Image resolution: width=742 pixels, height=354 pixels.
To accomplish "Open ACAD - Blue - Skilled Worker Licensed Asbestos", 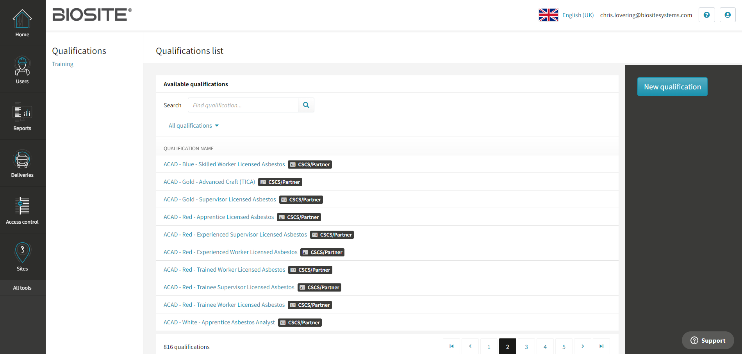I will 224,164.
